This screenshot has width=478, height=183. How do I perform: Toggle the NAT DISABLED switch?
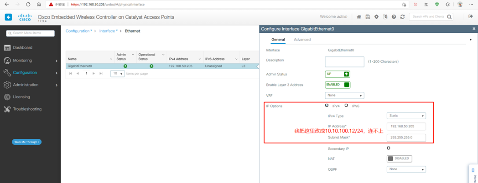point(399,158)
